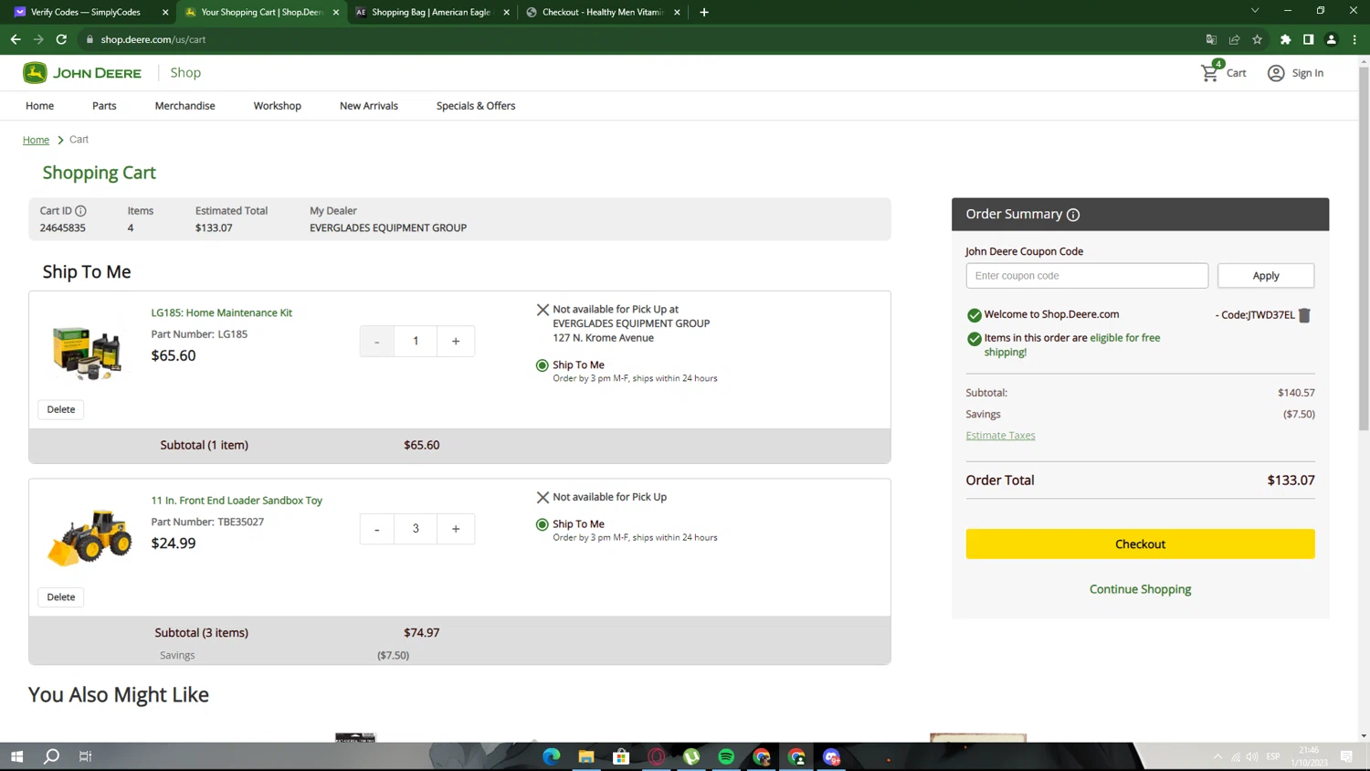Click Front End Loader toy thumbnail
This screenshot has width=1370, height=771.
pos(90,538)
